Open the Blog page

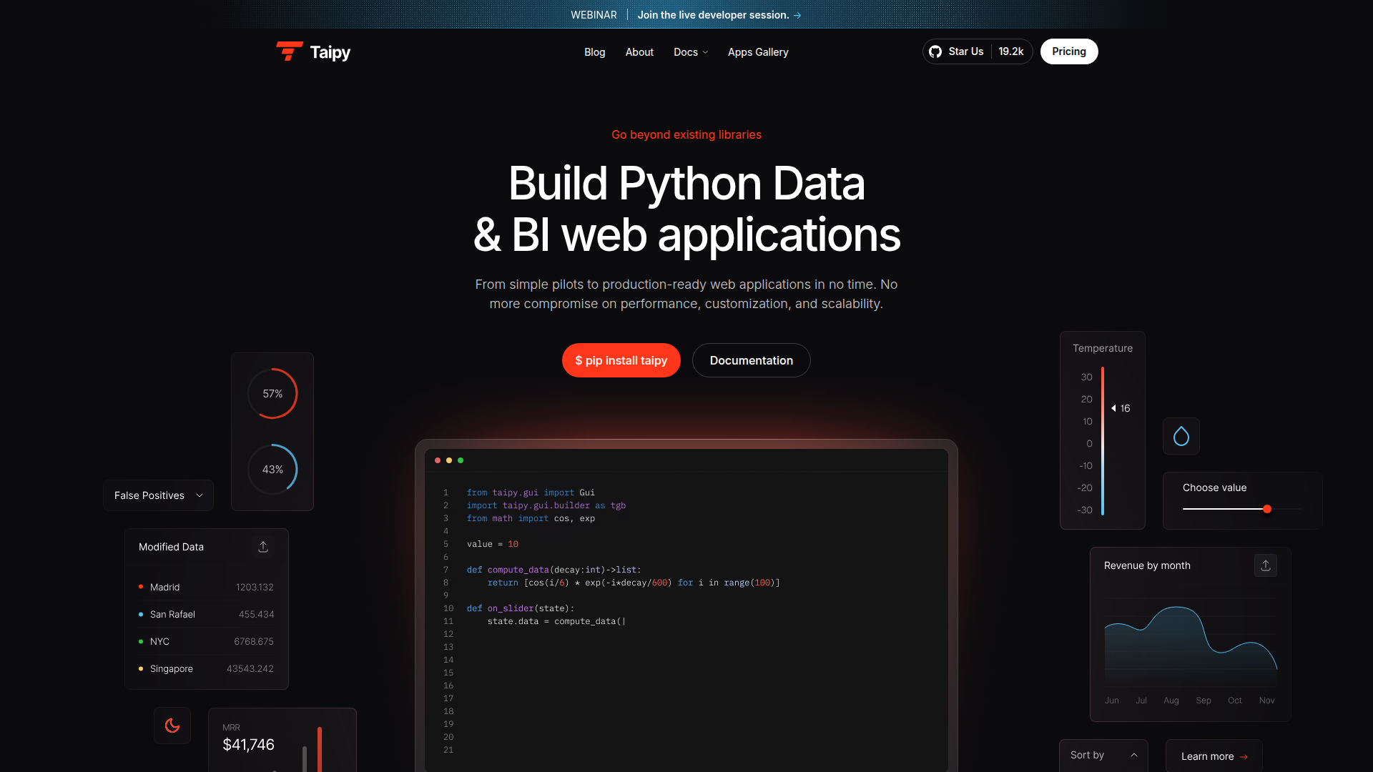594,52
